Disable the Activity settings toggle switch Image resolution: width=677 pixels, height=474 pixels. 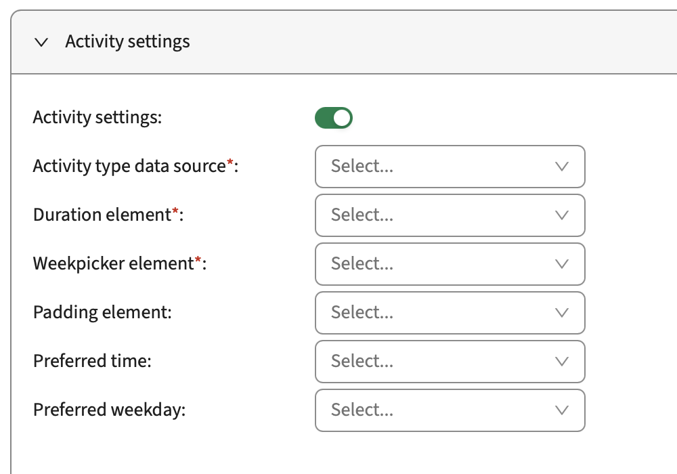334,118
